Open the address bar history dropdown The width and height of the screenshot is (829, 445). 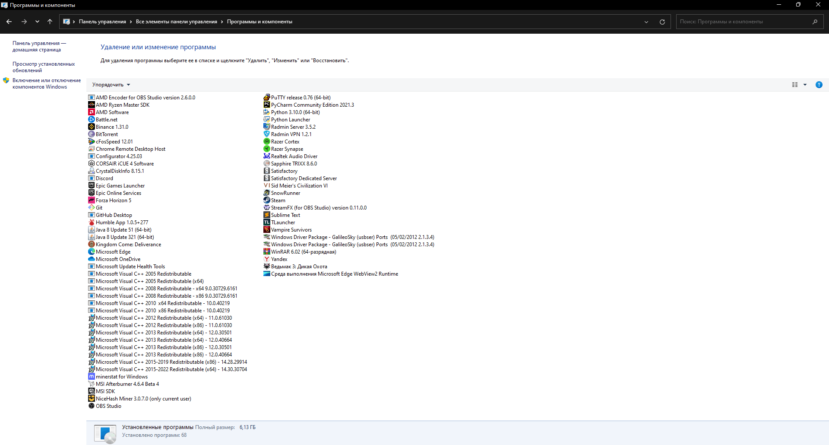(646, 22)
